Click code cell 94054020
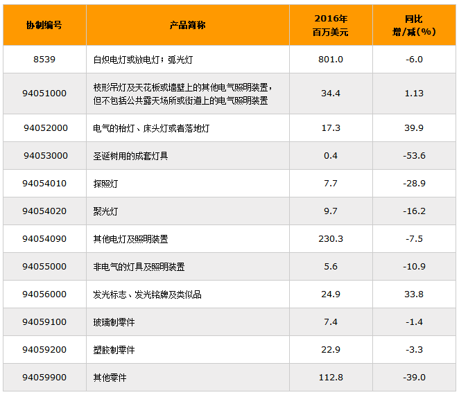This screenshot has height=397, width=459. [44, 211]
